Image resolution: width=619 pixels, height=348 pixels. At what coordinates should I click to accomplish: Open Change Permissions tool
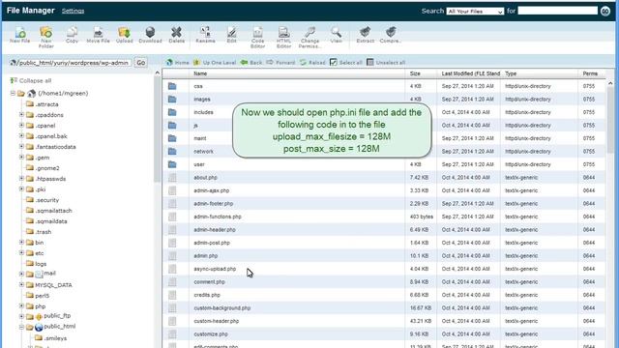(309, 37)
